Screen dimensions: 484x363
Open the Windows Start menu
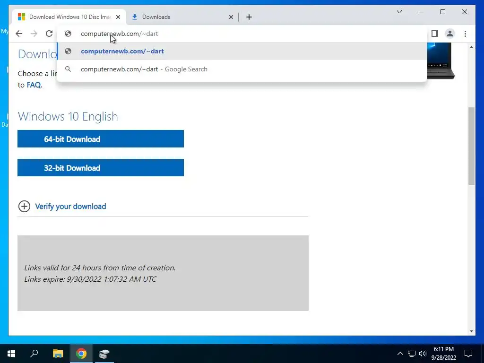[x=11, y=354]
